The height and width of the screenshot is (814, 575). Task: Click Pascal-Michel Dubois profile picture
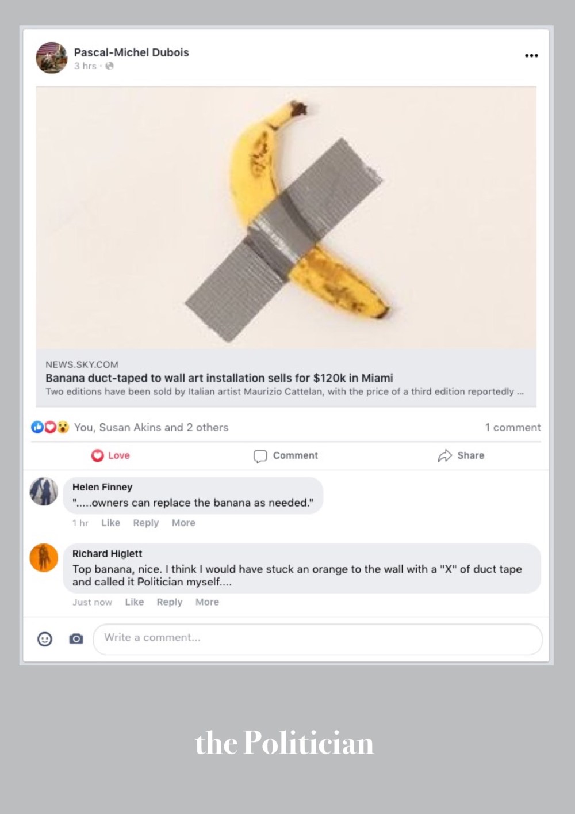click(52, 58)
